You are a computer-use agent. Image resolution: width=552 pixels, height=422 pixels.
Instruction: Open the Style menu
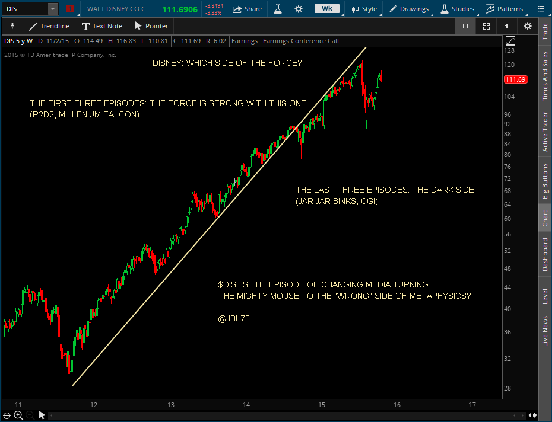pyautogui.click(x=364, y=9)
